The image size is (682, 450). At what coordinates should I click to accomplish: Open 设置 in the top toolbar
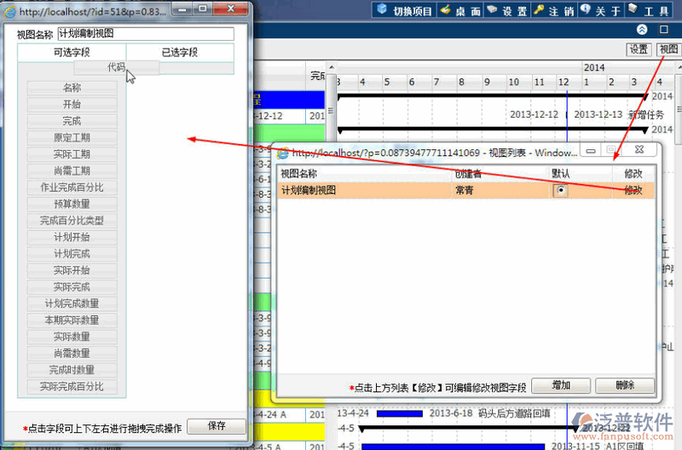[x=506, y=10]
